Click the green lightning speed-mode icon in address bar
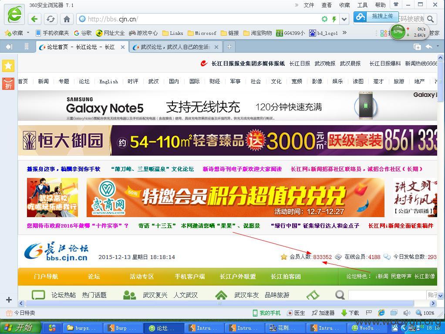Viewport: 445px width, 334px height. pyautogui.click(x=334, y=19)
